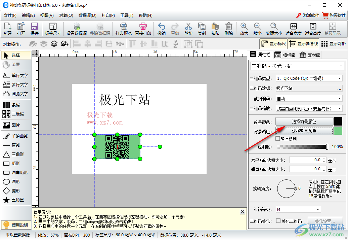Click the choose background color (选择背景颜色) button
This screenshot has height=240, width=348.
click(x=304, y=131)
